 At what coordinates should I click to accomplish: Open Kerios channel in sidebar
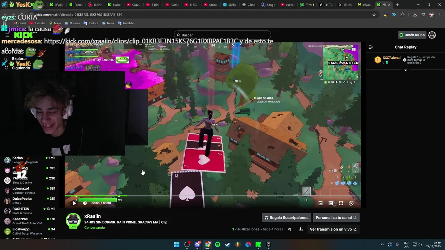pos(30,160)
